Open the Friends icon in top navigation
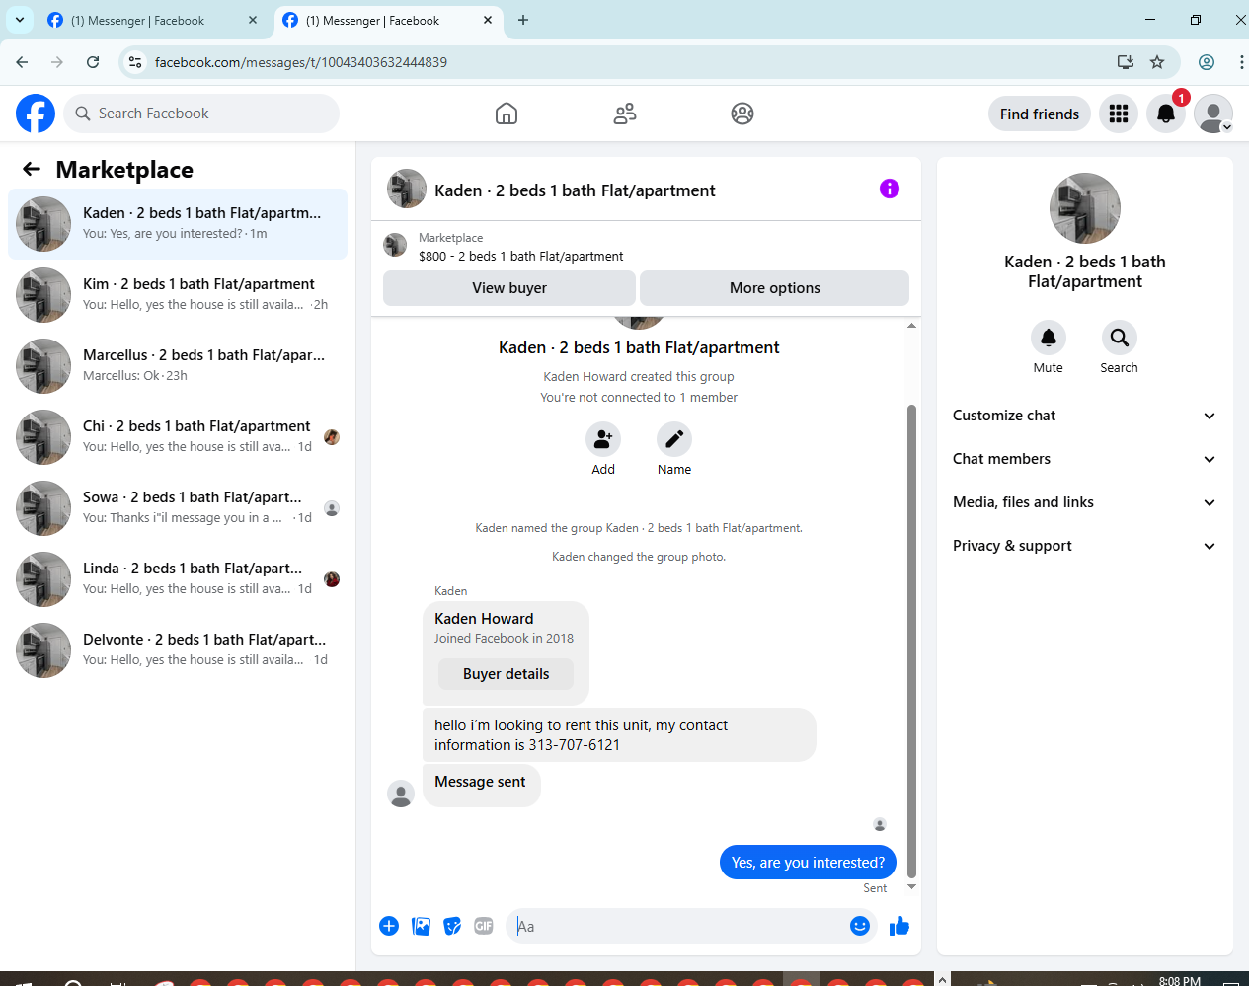 point(625,114)
